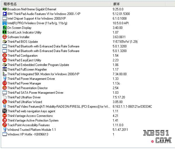This screenshot has width=175, height=151.
Task: Click the 8.163.1.1.1-060121a-030334C version
Action: 132,107
